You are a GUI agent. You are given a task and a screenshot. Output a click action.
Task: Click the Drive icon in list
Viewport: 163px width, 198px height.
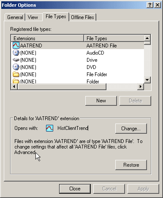(x=16, y=60)
